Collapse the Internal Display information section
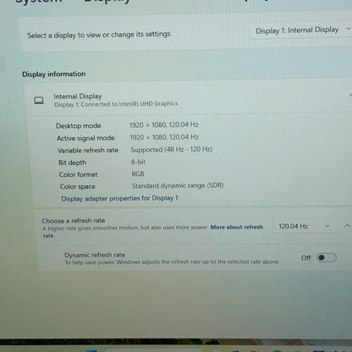352x352 pixels. 350,96
